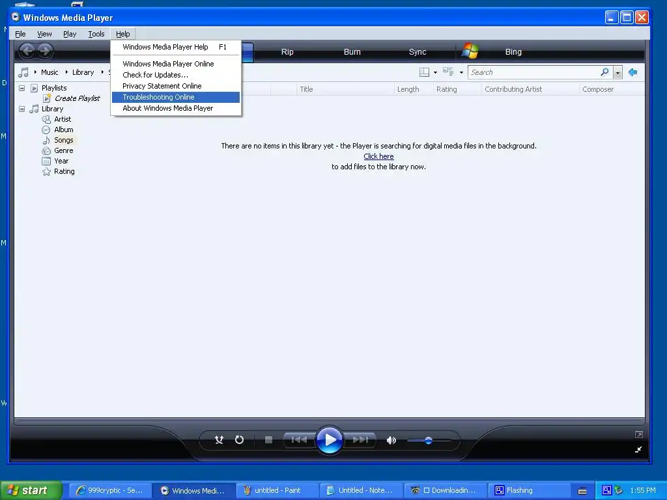Image resolution: width=667 pixels, height=500 pixels.
Task: Choose Privacy Statement Online
Action: point(176,86)
